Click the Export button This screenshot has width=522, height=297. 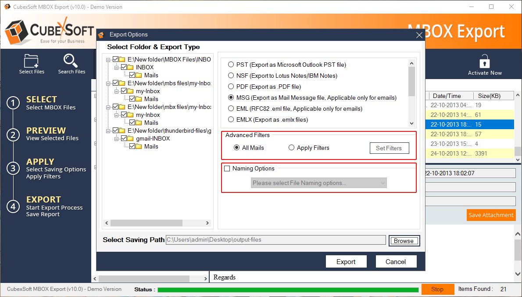tap(346, 262)
